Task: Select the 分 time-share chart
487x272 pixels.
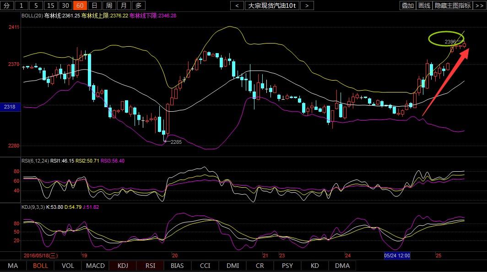Action: point(7,5)
